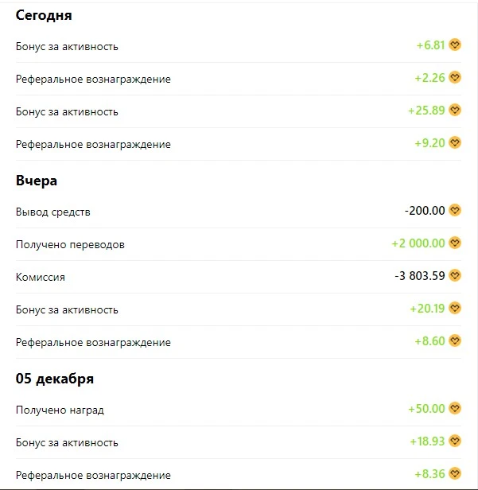Click the coin icon beside +6.81 bonus
This screenshot has width=478, height=490.
click(455, 45)
